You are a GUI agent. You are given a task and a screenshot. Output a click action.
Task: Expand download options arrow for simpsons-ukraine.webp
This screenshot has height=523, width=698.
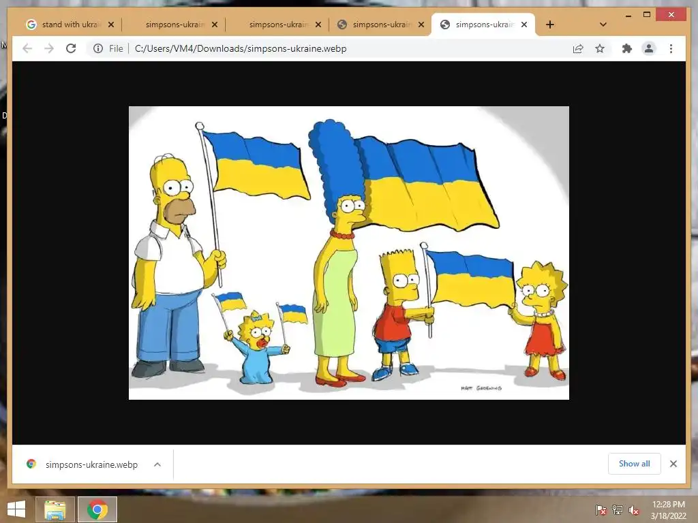click(x=157, y=464)
